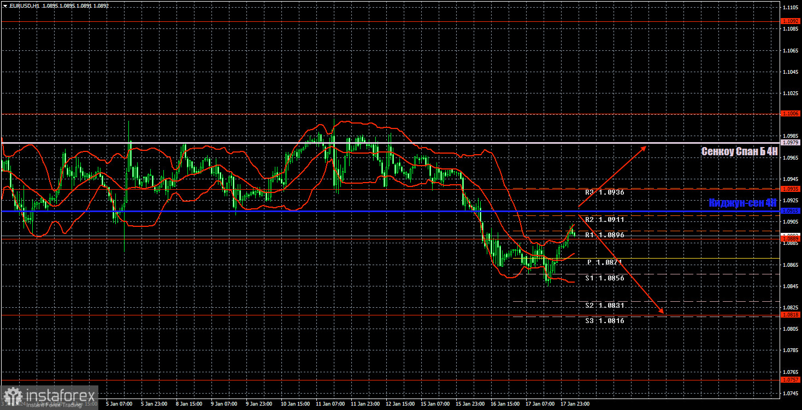Click the S1 1.0856 pivot label
Screen dimensions: 802x410
pos(605,278)
